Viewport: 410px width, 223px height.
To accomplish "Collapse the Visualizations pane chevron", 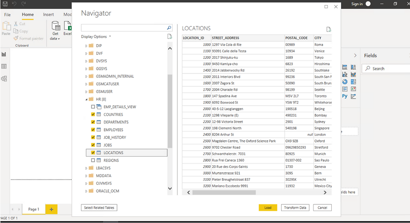I will click(x=355, y=55).
